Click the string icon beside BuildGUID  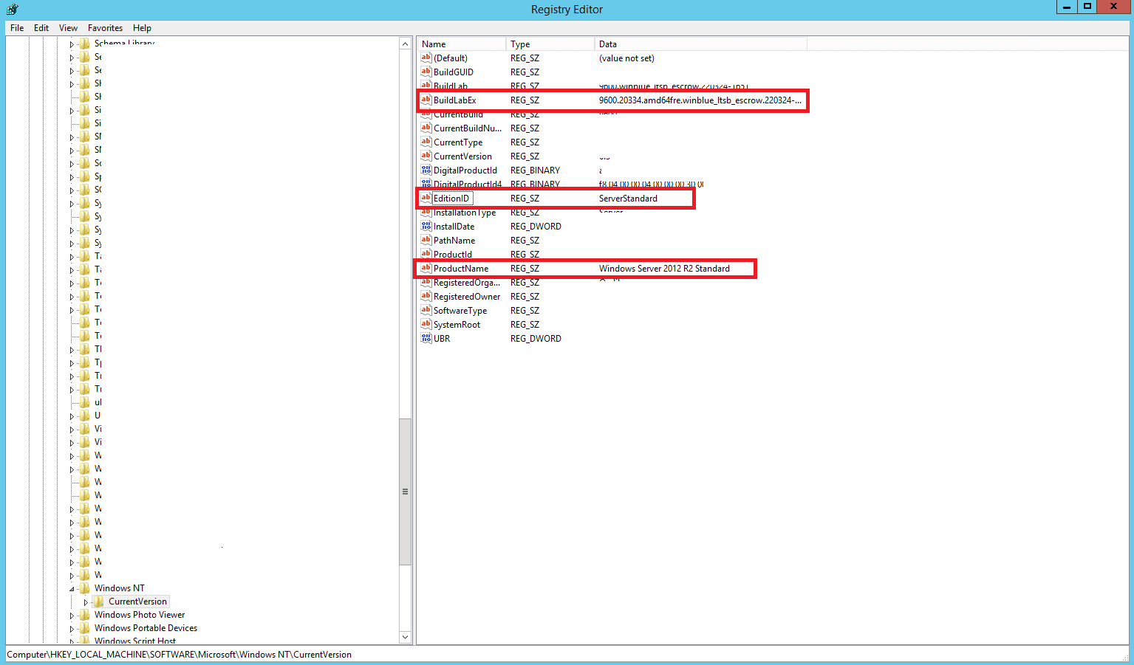(426, 72)
